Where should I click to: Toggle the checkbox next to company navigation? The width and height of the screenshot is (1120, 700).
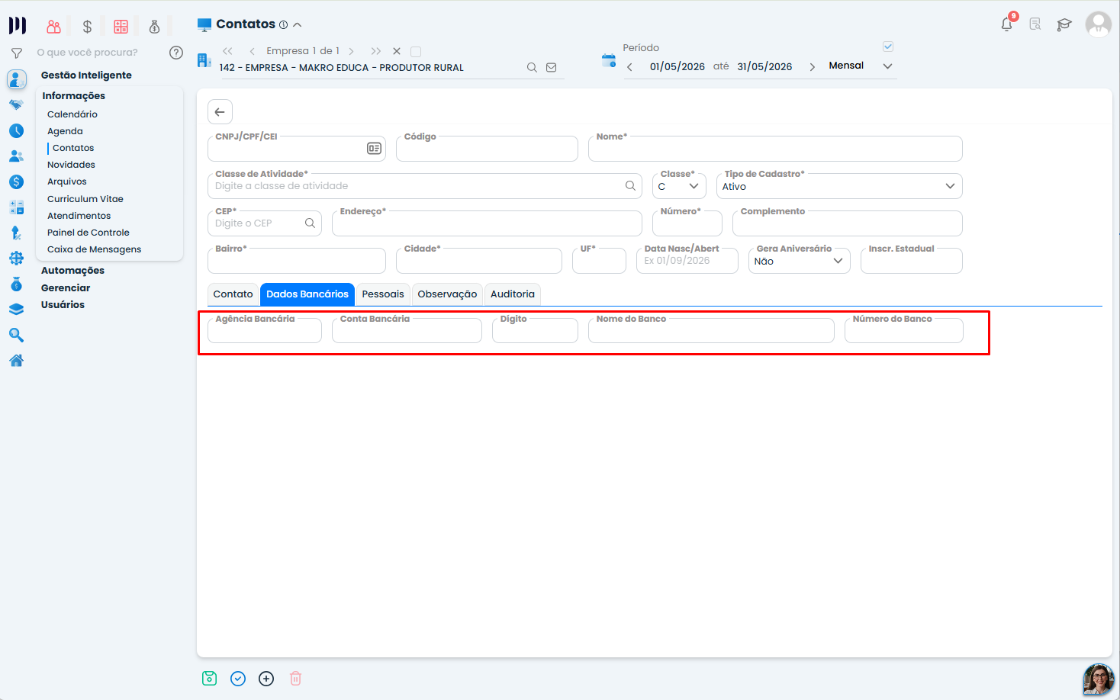coord(416,52)
